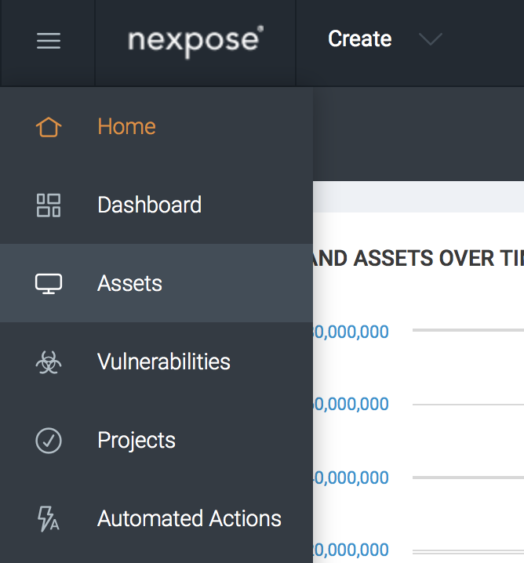
Task: Click the bottom-most blue axis value
Action: [x=351, y=550]
